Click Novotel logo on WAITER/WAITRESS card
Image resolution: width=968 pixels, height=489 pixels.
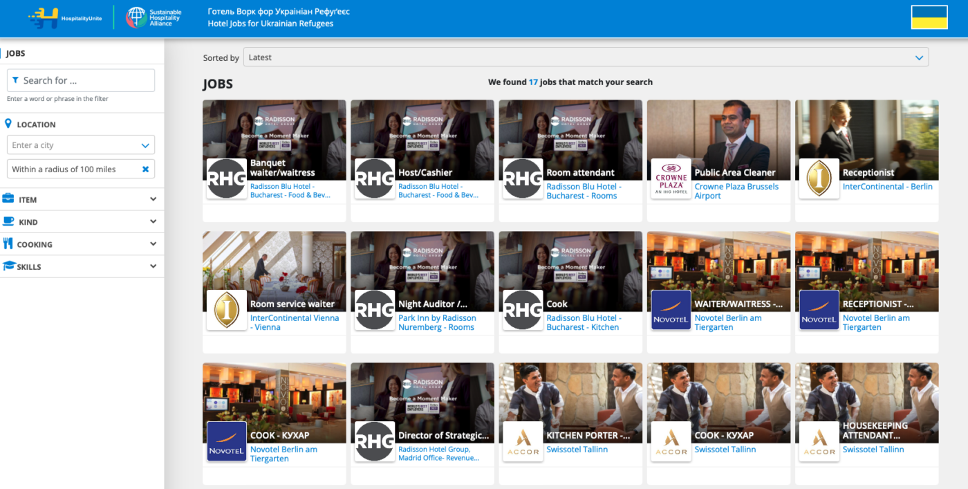tap(671, 310)
